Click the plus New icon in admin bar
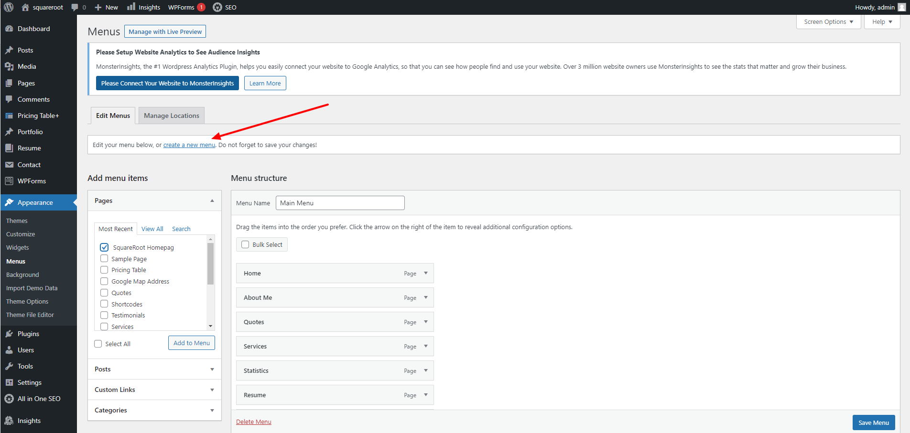This screenshot has width=910, height=433. point(98,7)
